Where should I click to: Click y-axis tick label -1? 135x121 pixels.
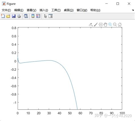[x=15, y=103]
